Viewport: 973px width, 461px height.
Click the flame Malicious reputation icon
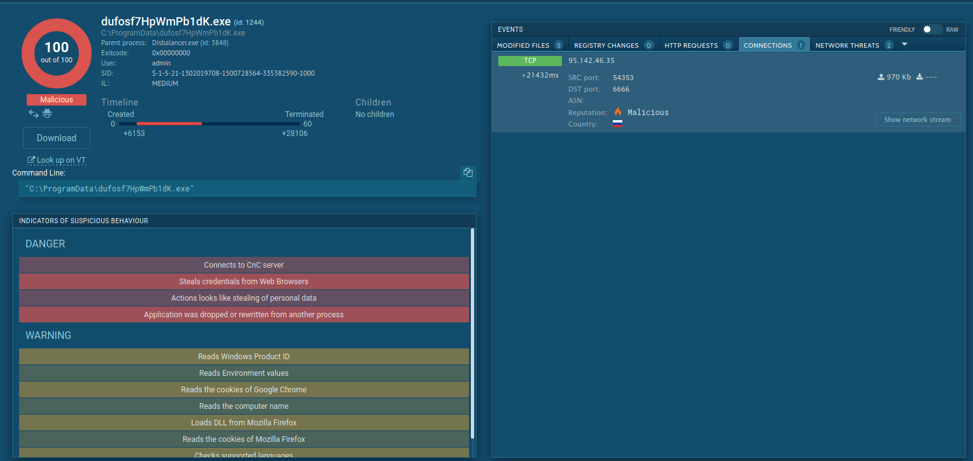pos(617,112)
